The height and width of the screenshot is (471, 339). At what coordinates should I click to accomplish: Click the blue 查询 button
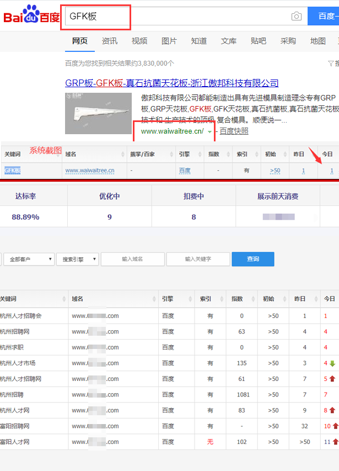coord(253,259)
